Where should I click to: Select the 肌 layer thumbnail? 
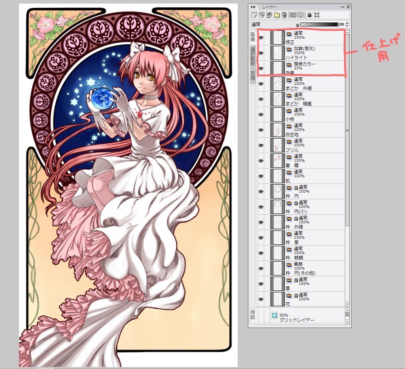point(277,176)
